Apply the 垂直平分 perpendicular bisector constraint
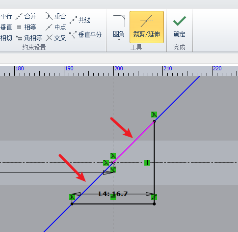The height and width of the screenshot is (232, 238). [85, 34]
